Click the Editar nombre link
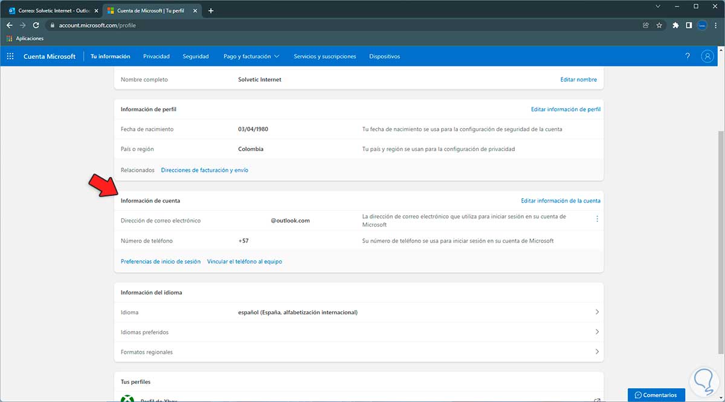Viewport: 725px width, 402px height. (579, 79)
